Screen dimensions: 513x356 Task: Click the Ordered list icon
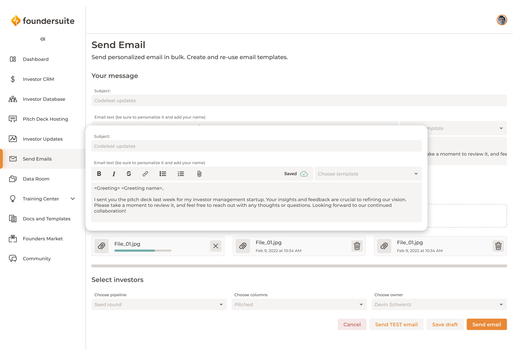point(181,173)
